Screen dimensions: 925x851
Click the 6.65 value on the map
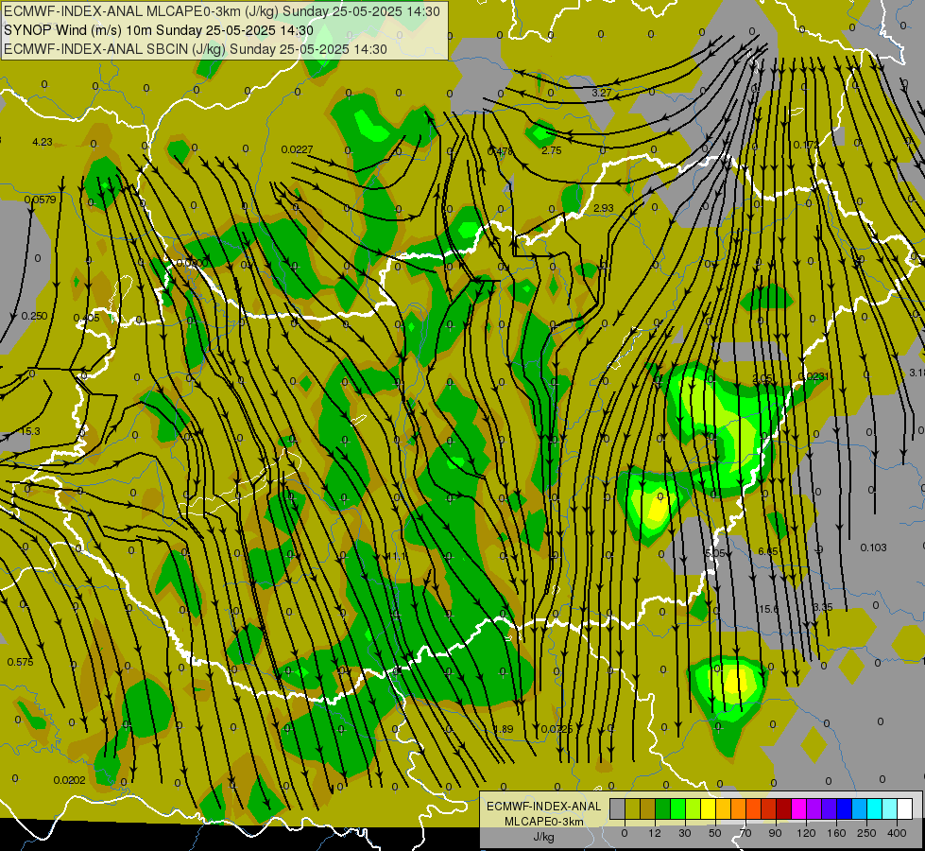768,551
